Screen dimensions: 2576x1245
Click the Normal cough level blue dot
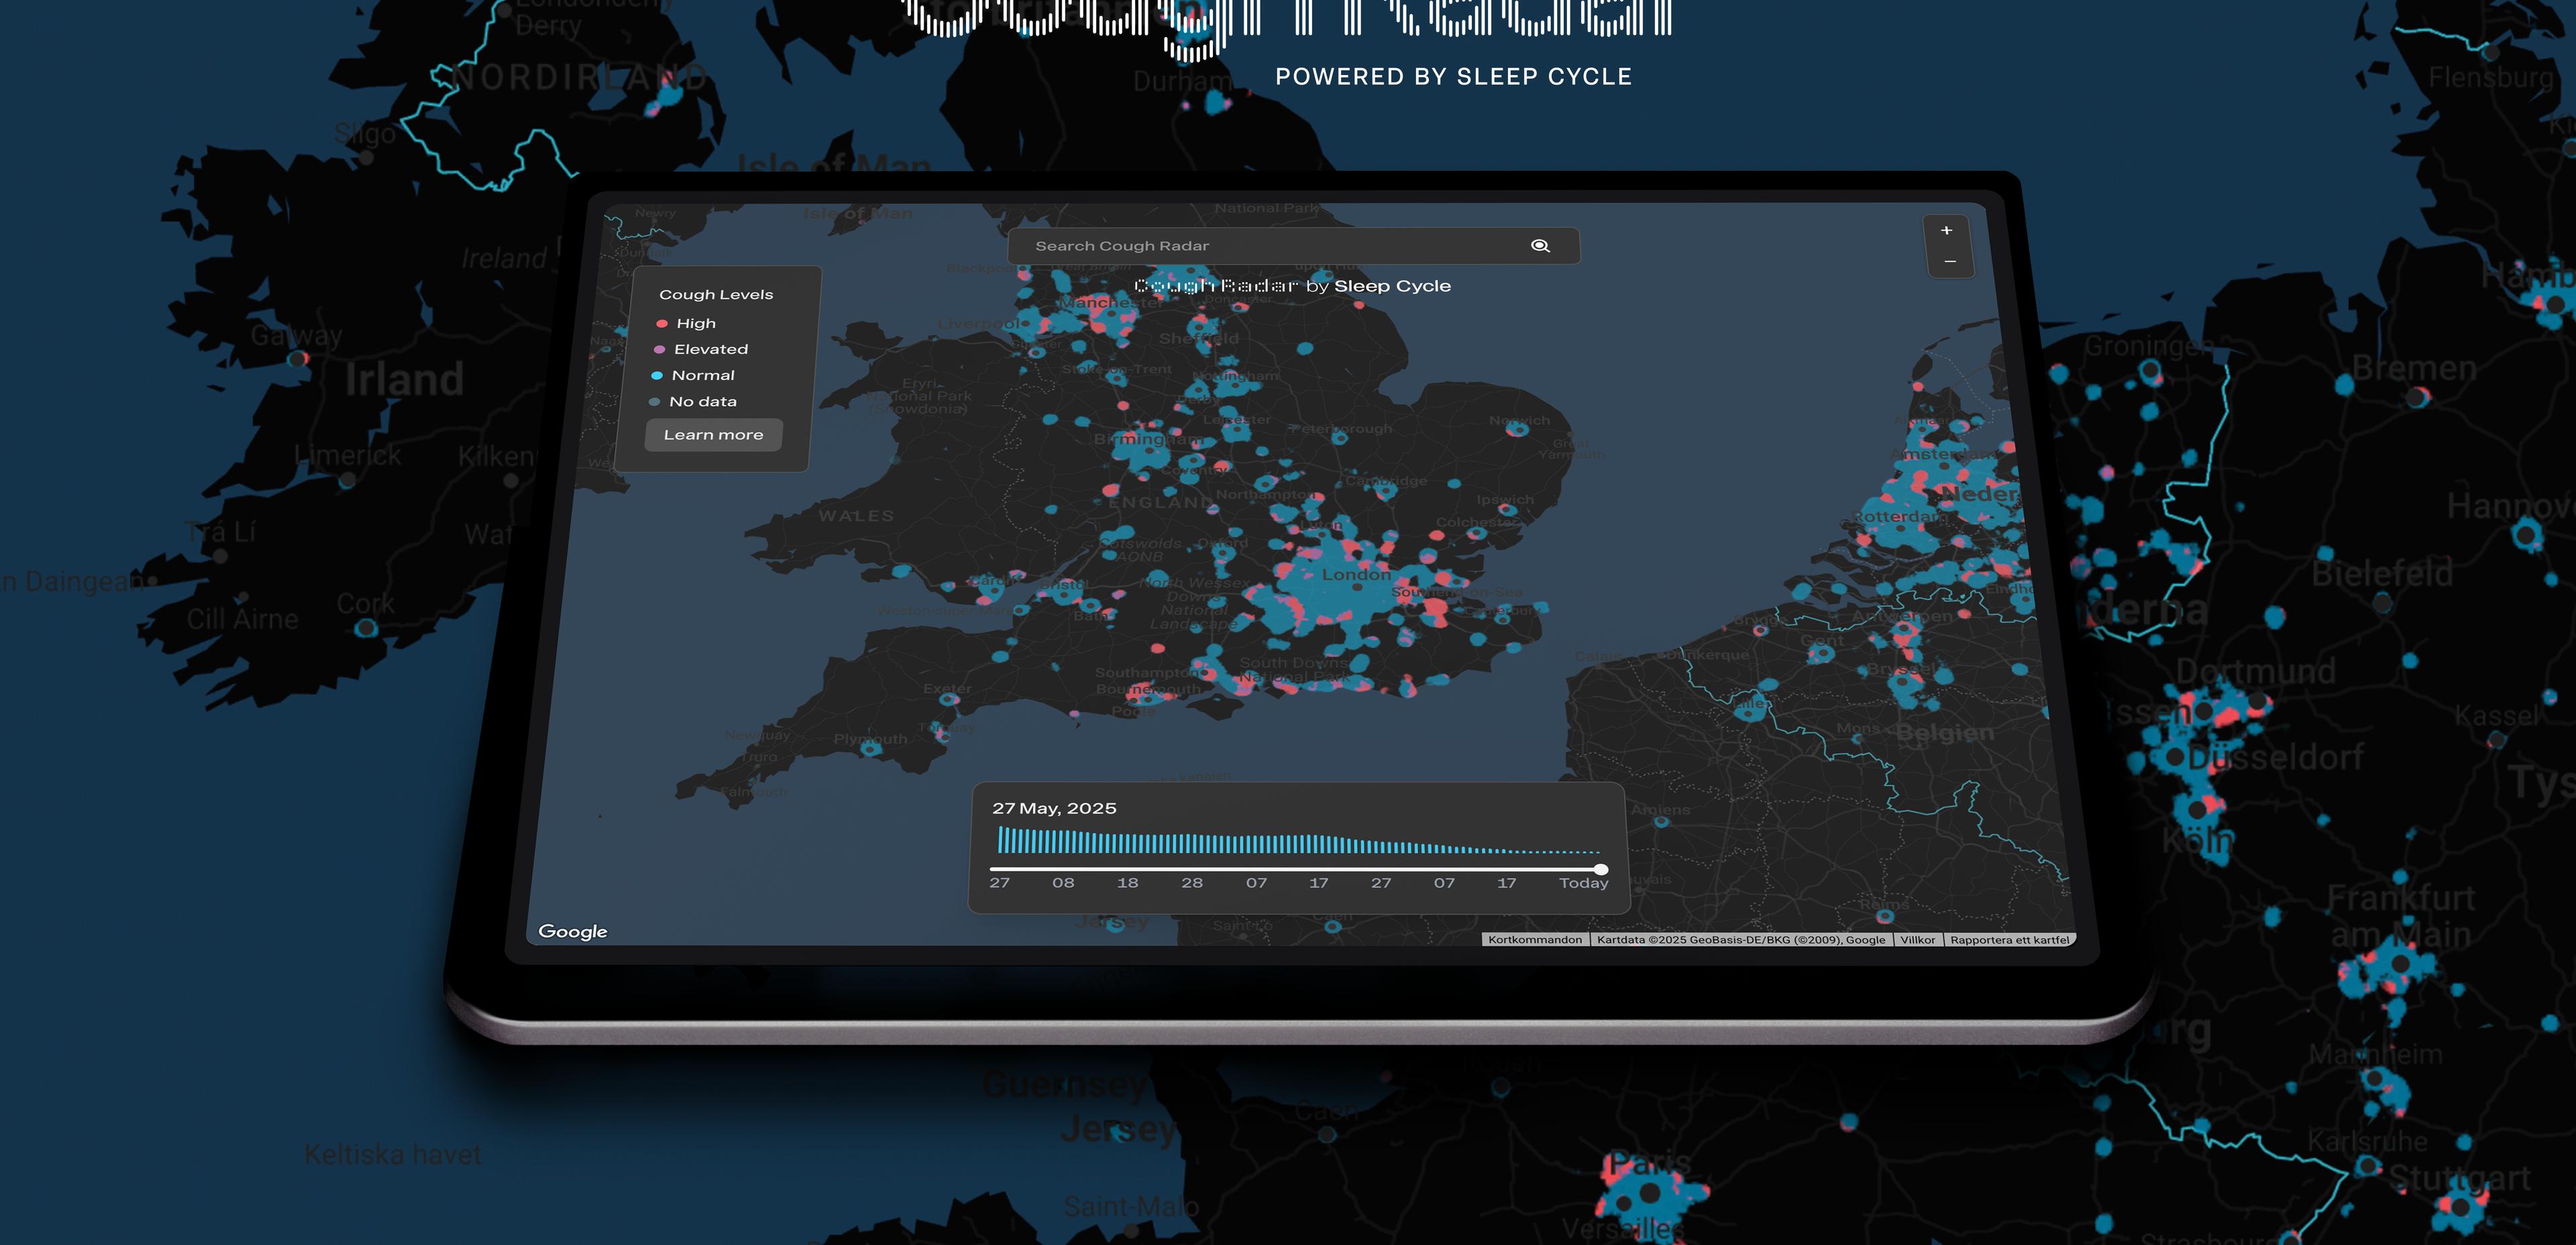tap(657, 375)
